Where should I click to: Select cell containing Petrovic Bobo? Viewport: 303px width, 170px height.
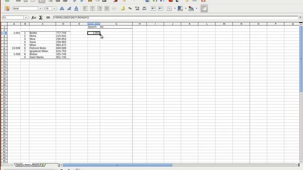coord(43,48)
